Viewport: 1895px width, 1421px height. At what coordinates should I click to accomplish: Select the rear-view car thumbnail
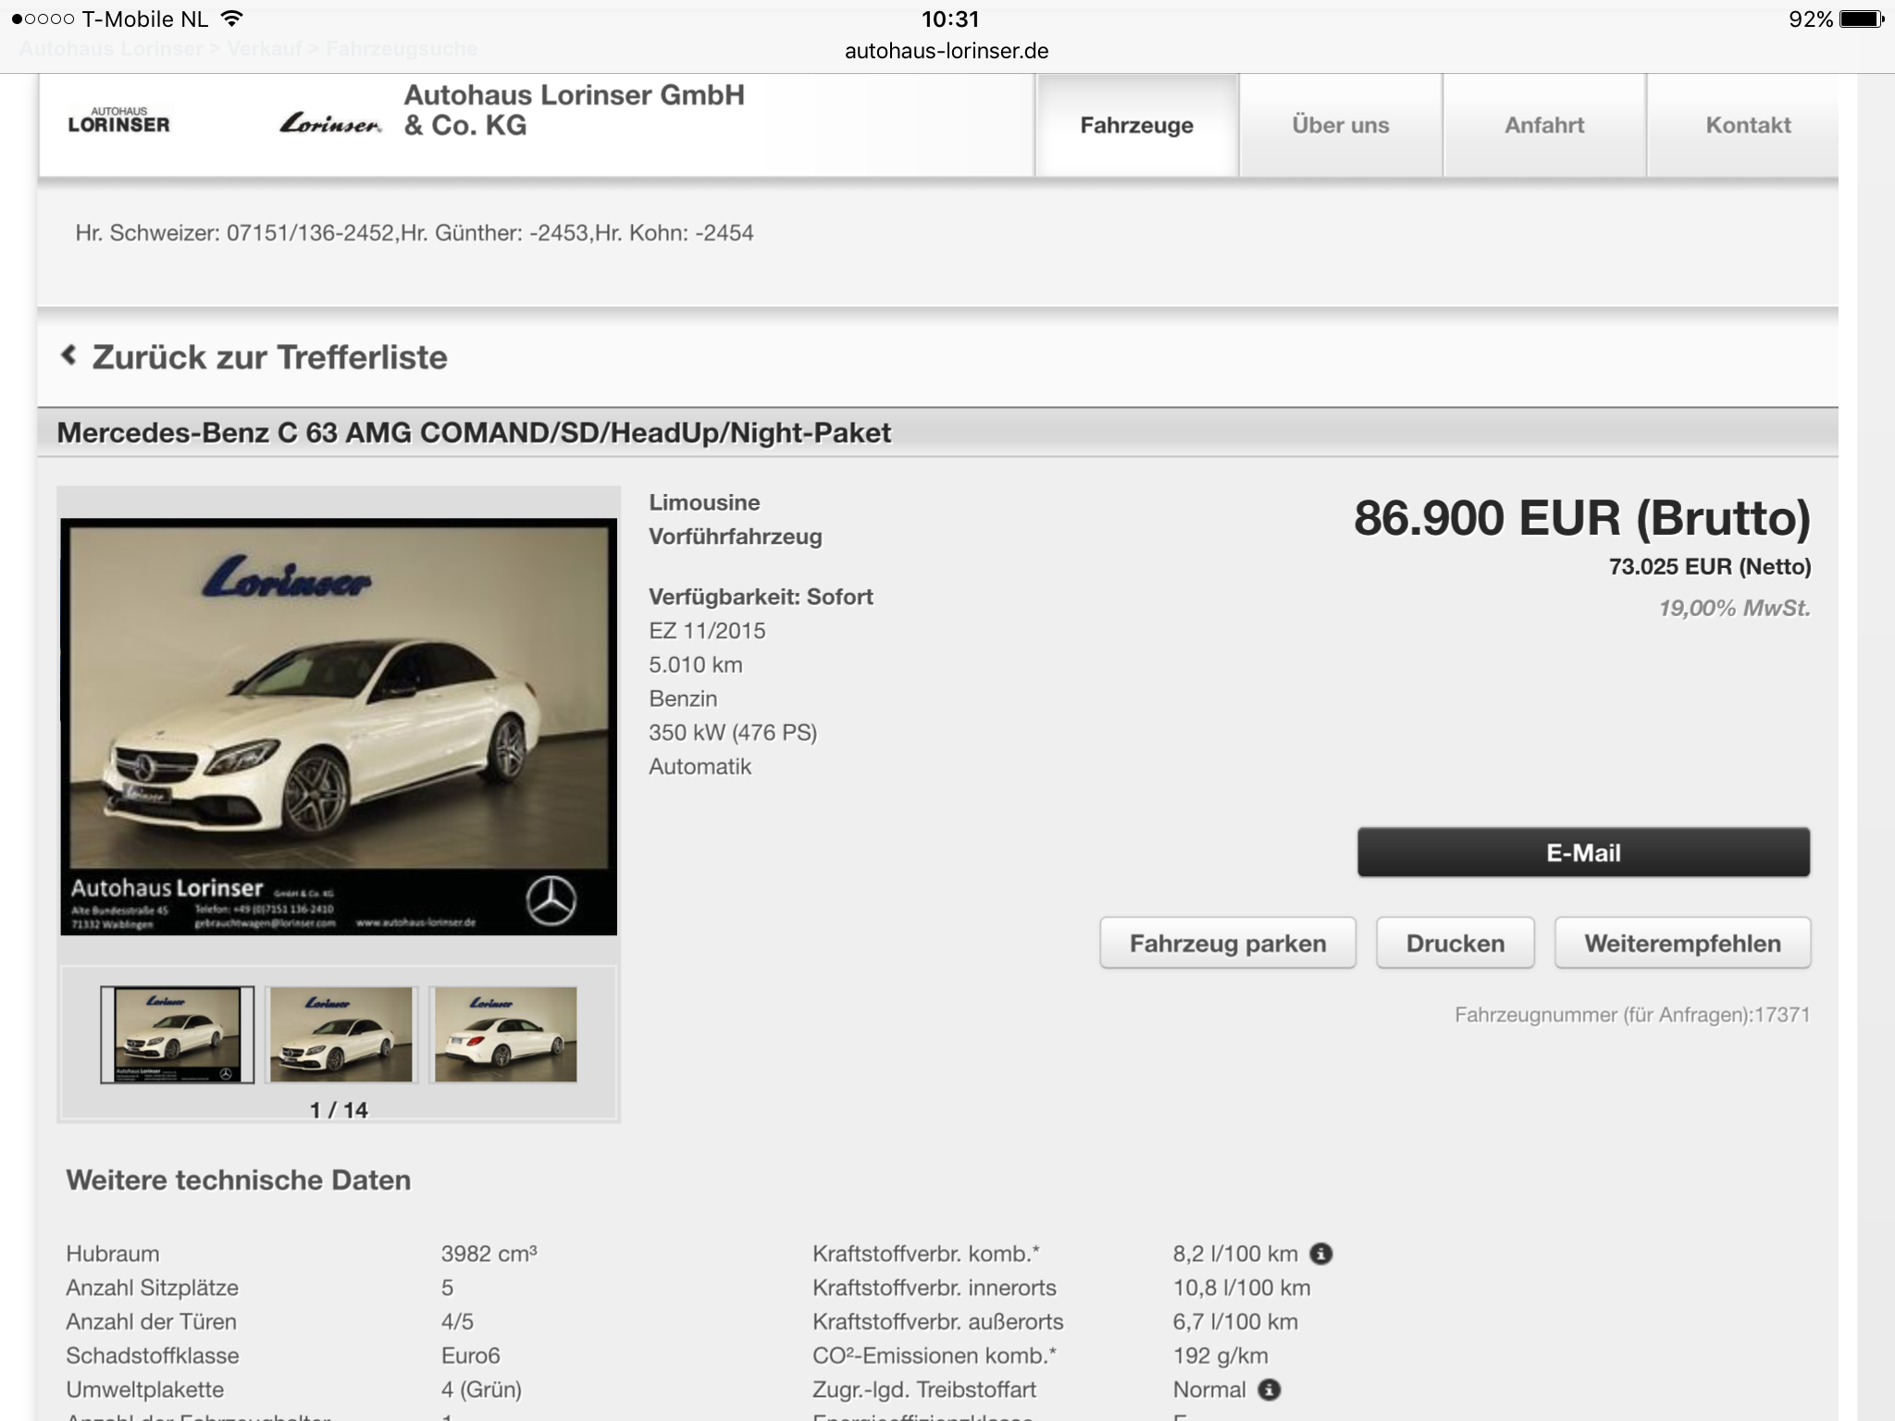505,1034
